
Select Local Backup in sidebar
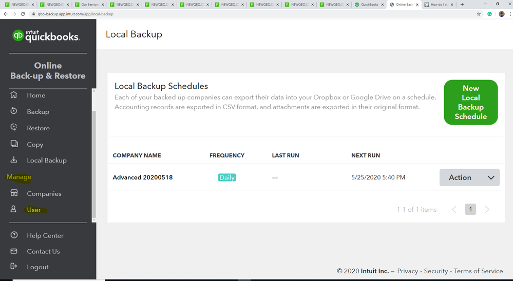[x=47, y=160]
